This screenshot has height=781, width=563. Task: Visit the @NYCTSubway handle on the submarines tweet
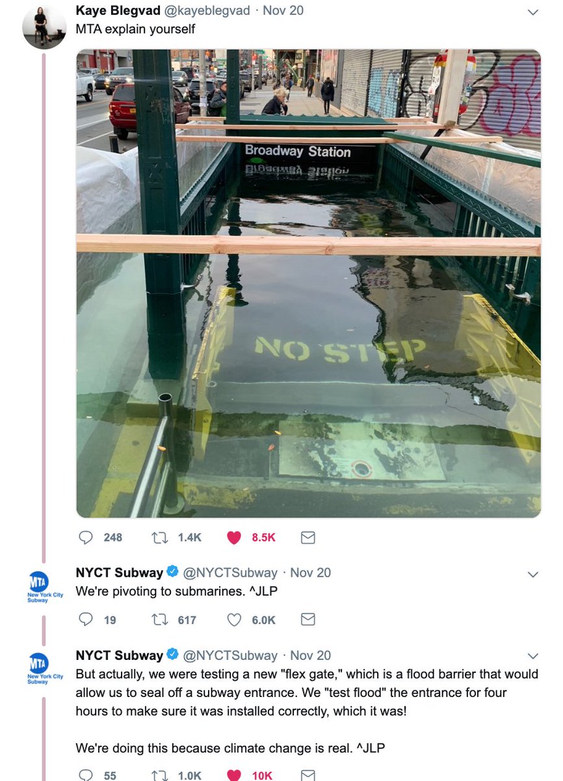(230, 573)
